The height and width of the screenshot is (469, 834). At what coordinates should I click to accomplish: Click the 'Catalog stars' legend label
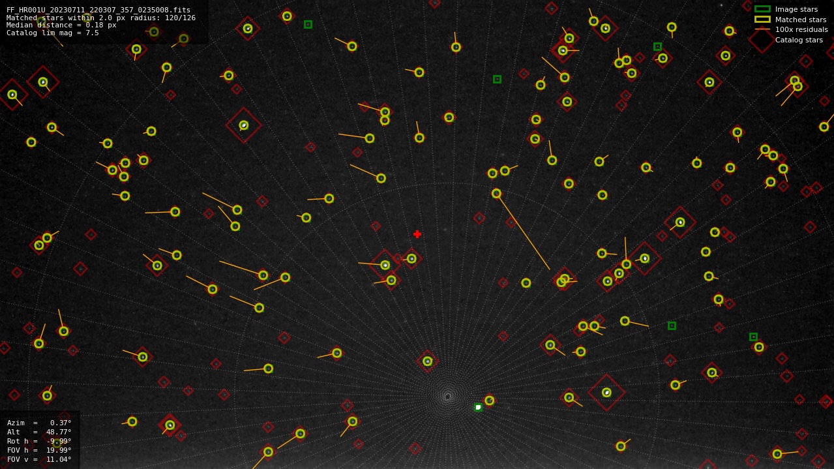tap(799, 40)
